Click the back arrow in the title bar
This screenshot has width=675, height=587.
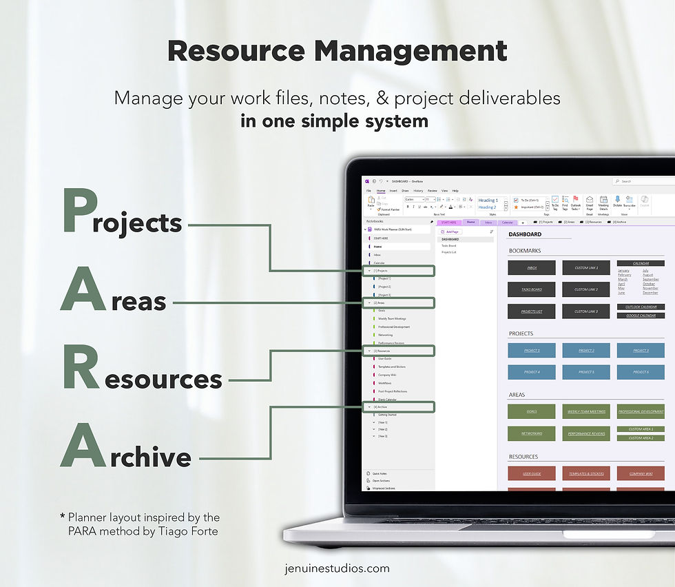374,181
